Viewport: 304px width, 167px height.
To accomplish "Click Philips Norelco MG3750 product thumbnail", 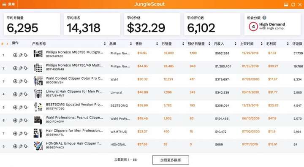I will [x=38, y=54].
